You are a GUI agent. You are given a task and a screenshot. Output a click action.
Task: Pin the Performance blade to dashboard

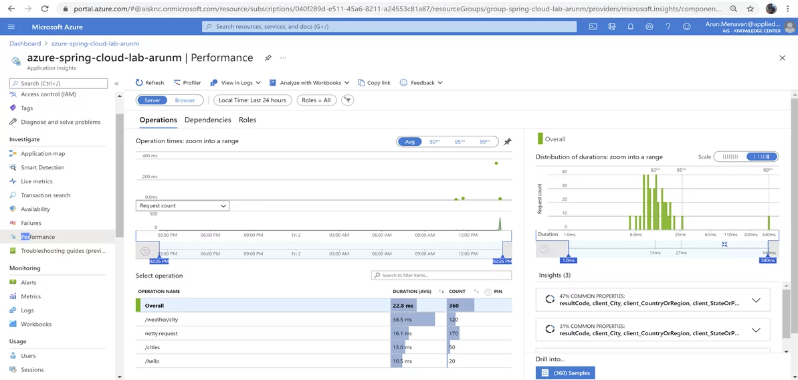[268, 58]
